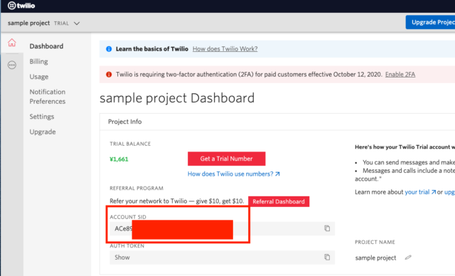Click the blue info icon in the basics banner

pos(109,49)
